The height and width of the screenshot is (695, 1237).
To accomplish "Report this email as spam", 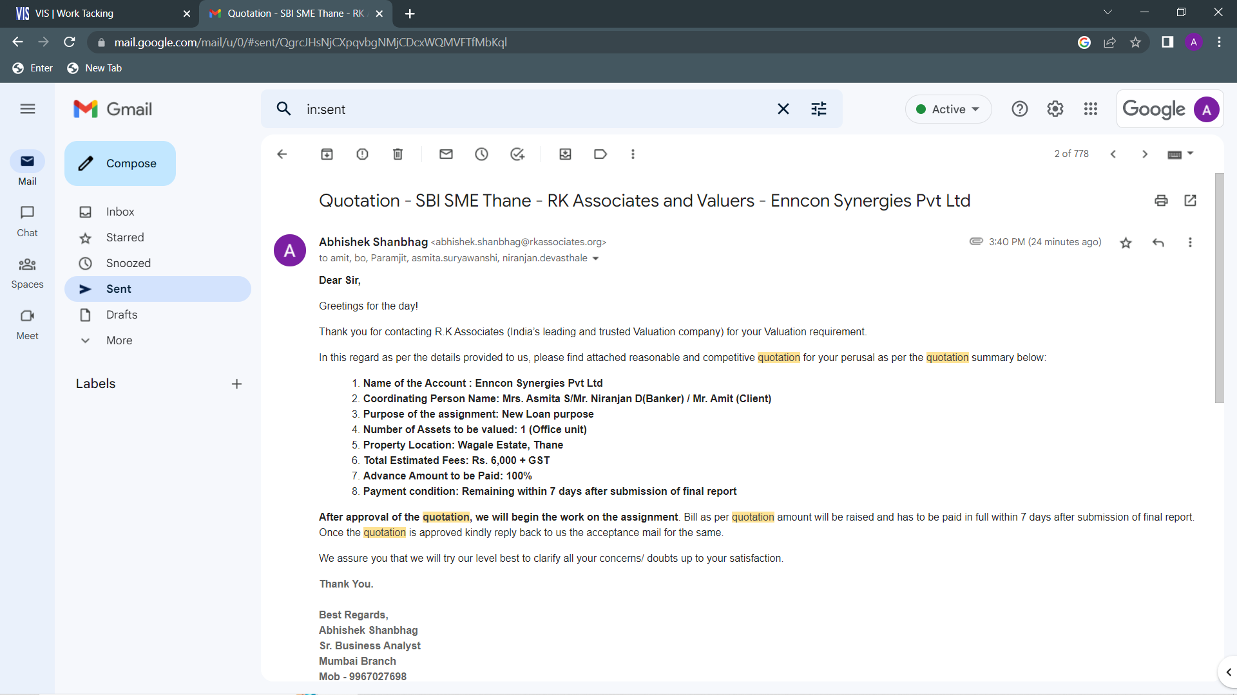I will coord(363,154).
